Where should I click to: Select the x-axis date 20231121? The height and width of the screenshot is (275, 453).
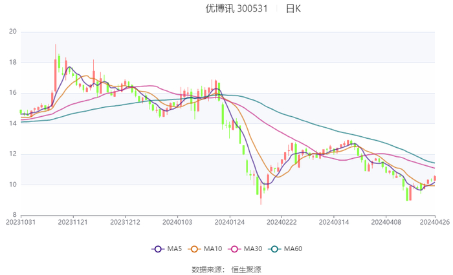pyautogui.click(x=72, y=222)
